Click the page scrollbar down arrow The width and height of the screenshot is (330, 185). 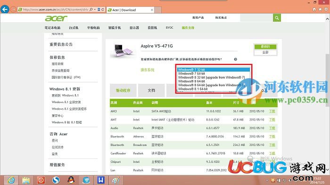(x=327, y=169)
